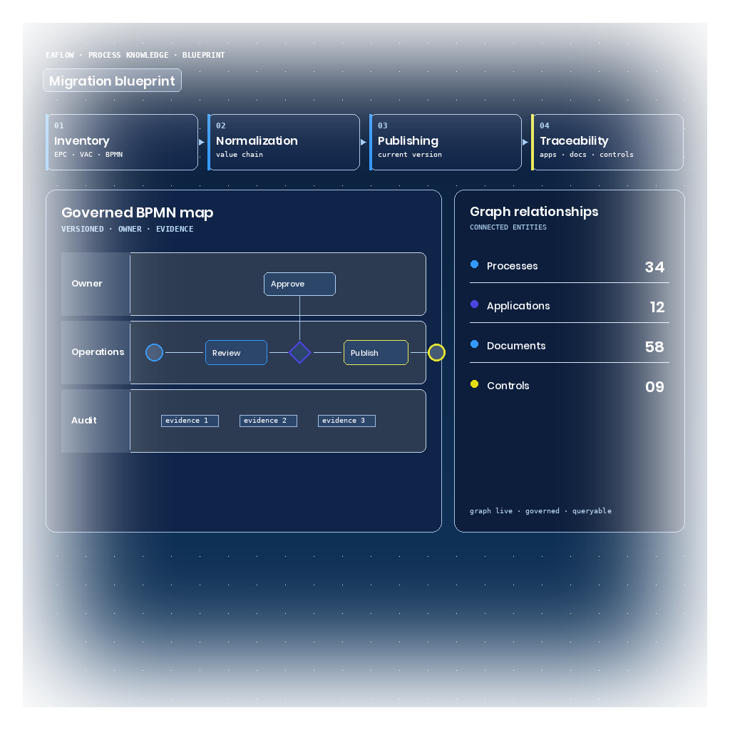730x730 pixels.
Task: Select the blue start event circle
Action: pyautogui.click(x=154, y=352)
